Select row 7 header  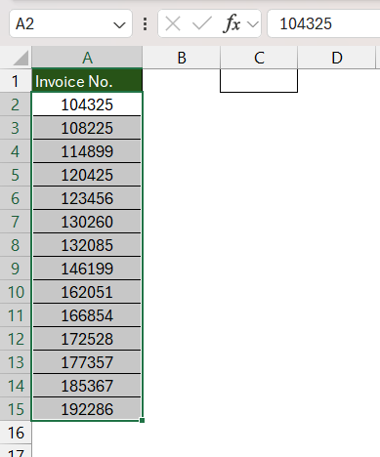pos(16,222)
